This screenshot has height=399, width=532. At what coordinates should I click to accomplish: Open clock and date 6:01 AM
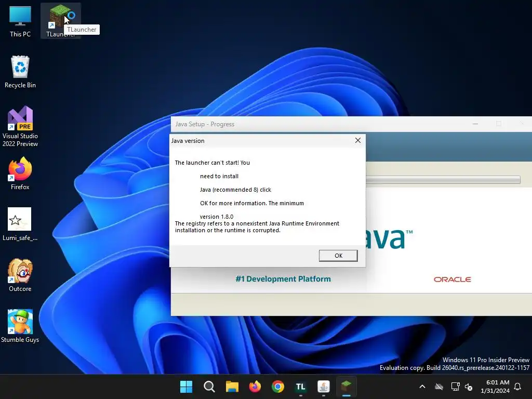(495, 387)
